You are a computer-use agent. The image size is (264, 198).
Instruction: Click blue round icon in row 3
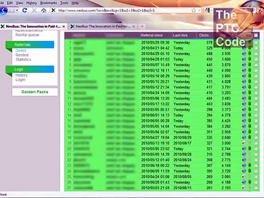244,54
